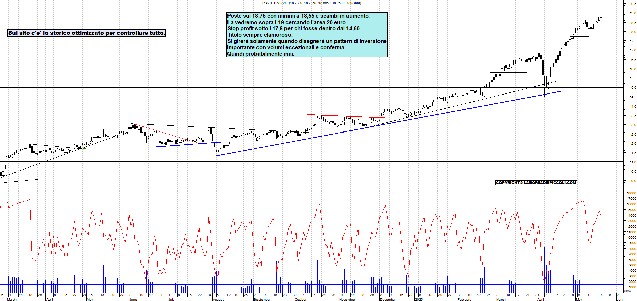Click the 1000 volume axis label

pos(632,287)
